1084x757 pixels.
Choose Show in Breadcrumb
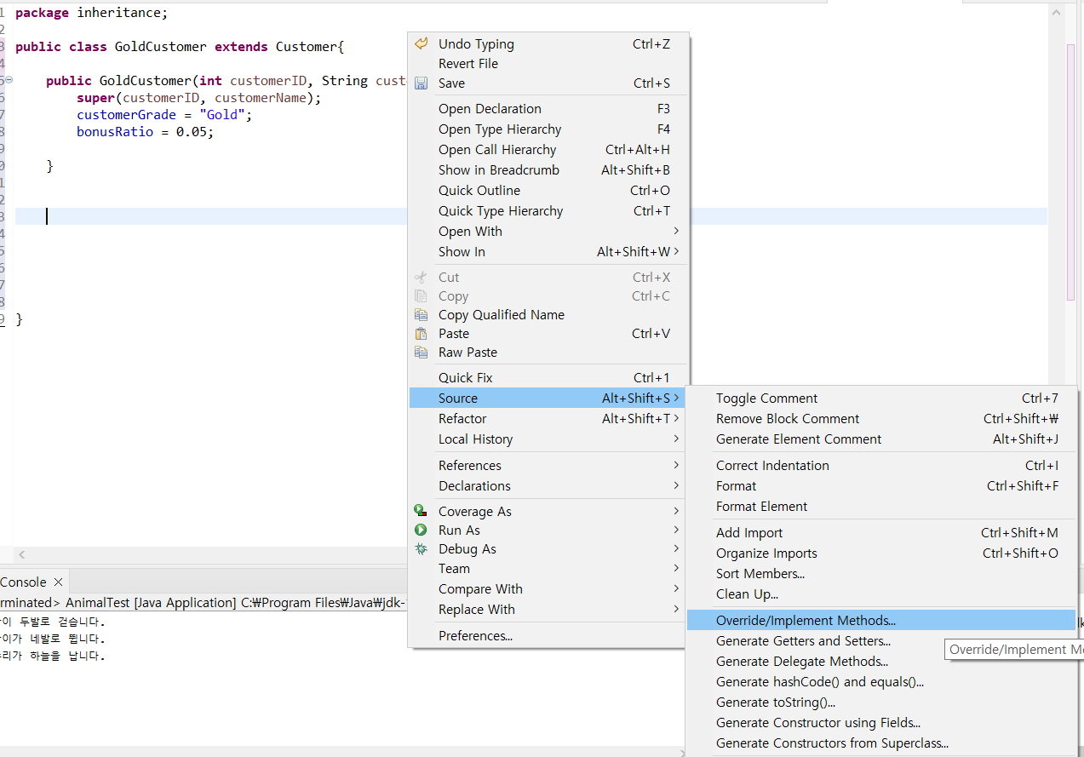(x=547, y=170)
